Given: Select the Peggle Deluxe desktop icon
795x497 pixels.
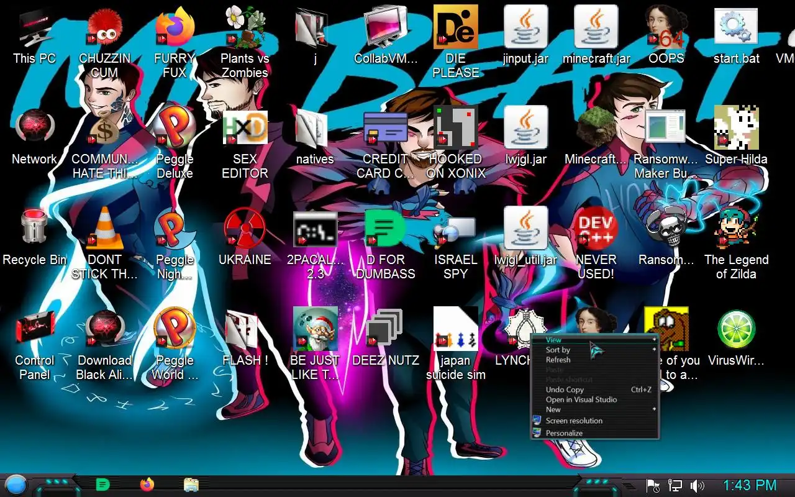Looking at the screenshot, I should point(175,128).
